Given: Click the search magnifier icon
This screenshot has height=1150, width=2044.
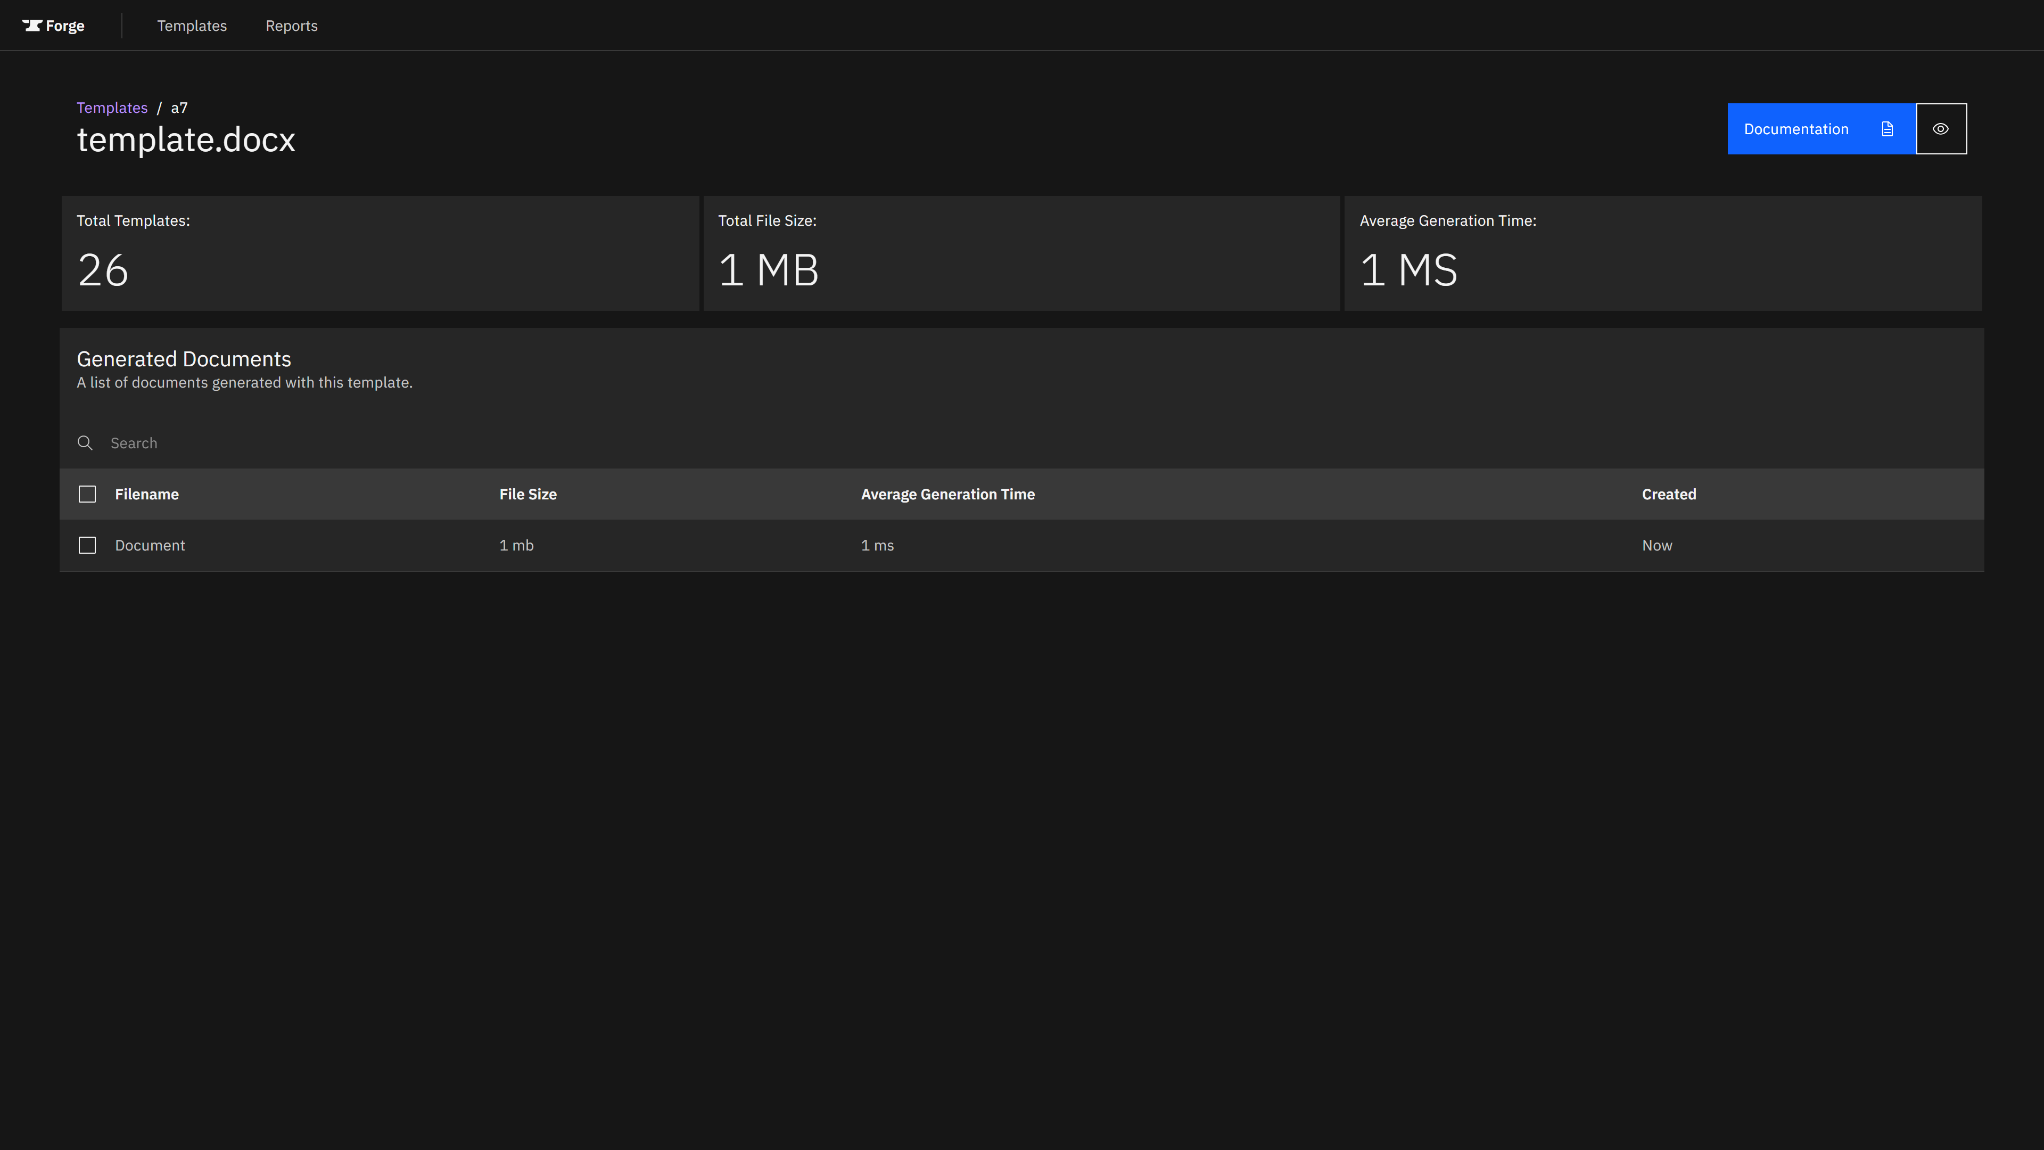Looking at the screenshot, I should coord(85,443).
